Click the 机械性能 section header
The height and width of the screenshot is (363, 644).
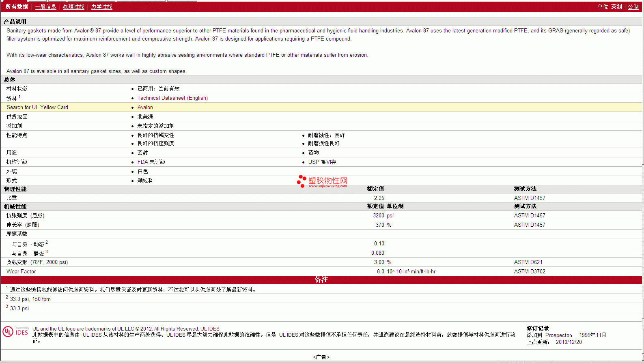pos(15,206)
